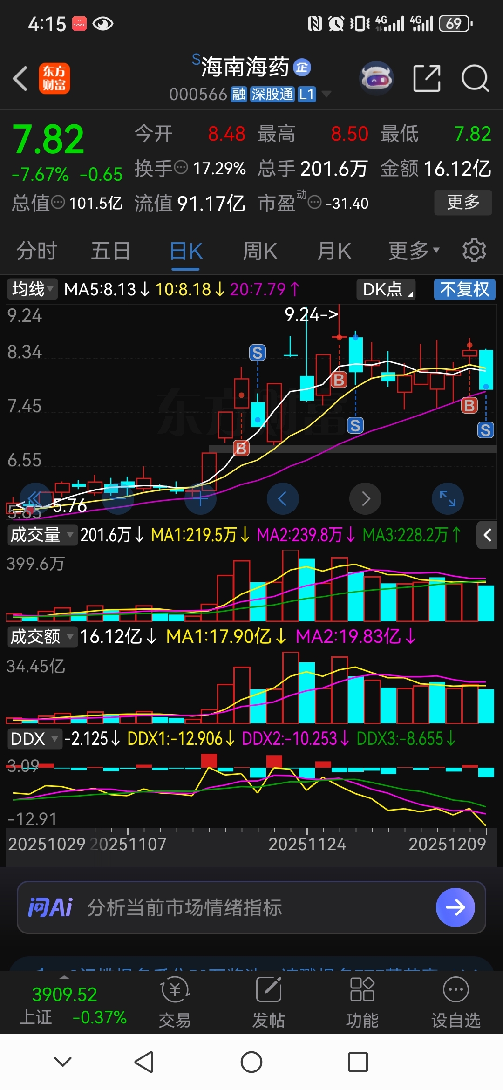Tap the stock name 海南海药
Image resolution: width=503 pixels, height=1090 pixels.
click(245, 67)
